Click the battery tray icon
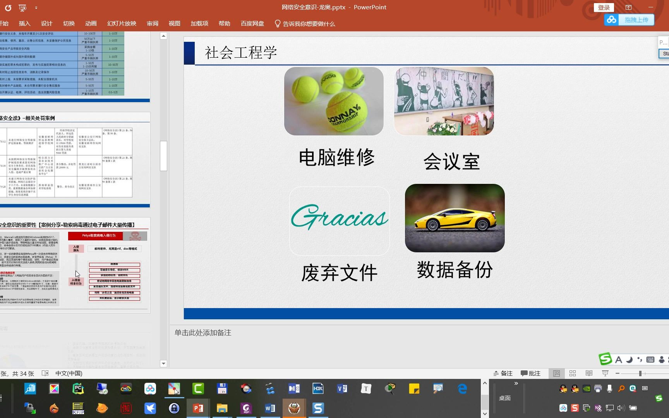Screen dimensions: 669x418 coord(633,408)
